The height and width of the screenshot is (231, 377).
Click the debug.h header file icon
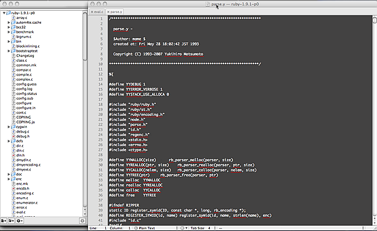14,136
